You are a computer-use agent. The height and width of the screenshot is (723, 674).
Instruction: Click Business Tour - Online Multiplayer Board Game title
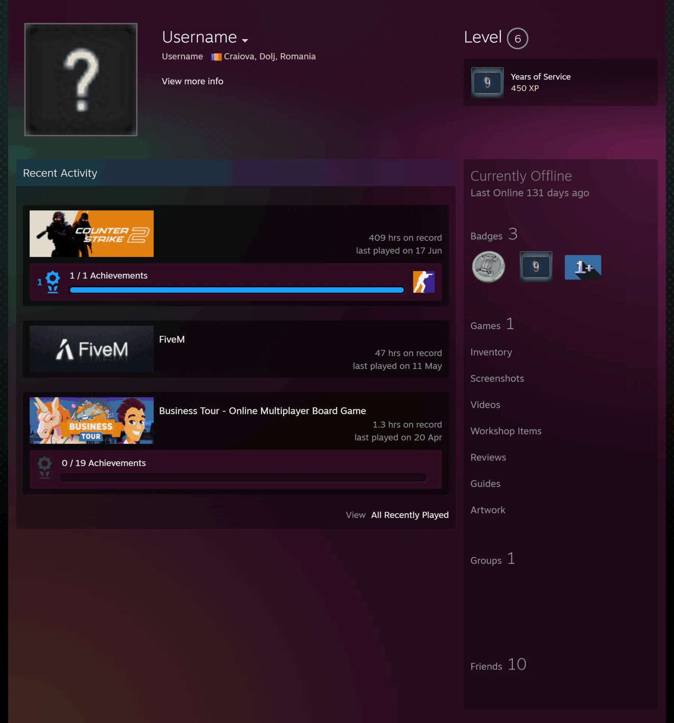(262, 411)
